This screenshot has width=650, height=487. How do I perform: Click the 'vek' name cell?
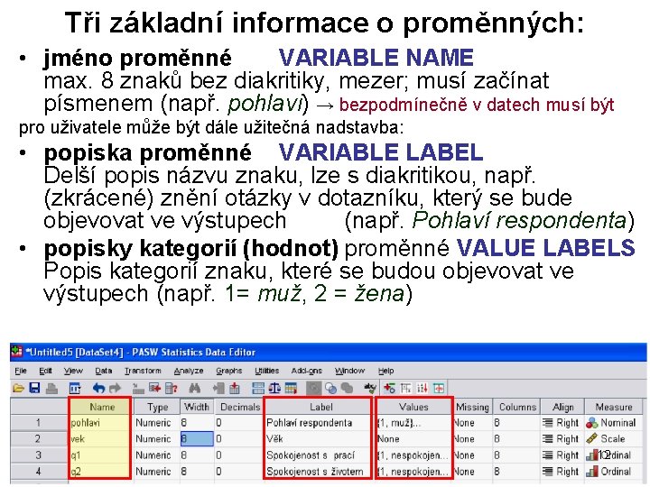click(x=100, y=439)
